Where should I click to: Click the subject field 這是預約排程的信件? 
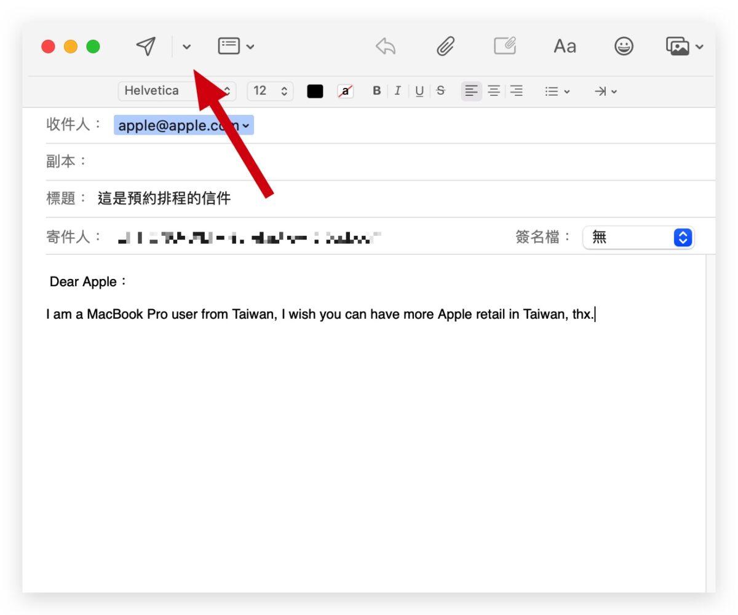pyautogui.click(x=164, y=198)
